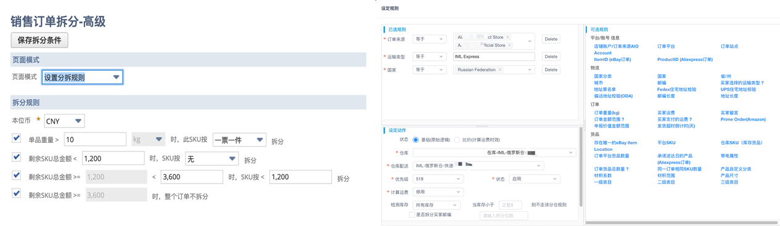Screen dimensions: 780x226
Task: Add the 省/州 rule
Action: pyautogui.click(x=726, y=76)
